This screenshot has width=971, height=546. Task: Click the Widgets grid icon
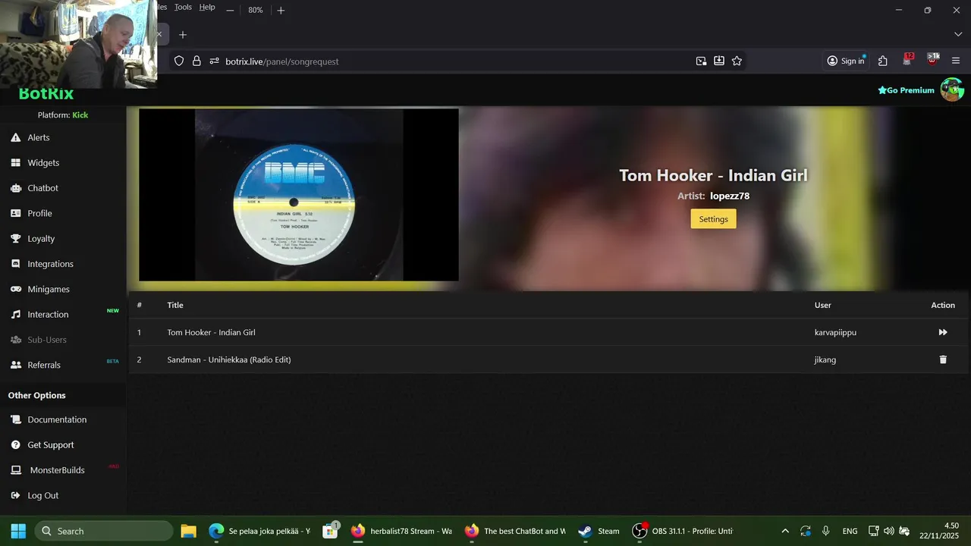(15, 162)
